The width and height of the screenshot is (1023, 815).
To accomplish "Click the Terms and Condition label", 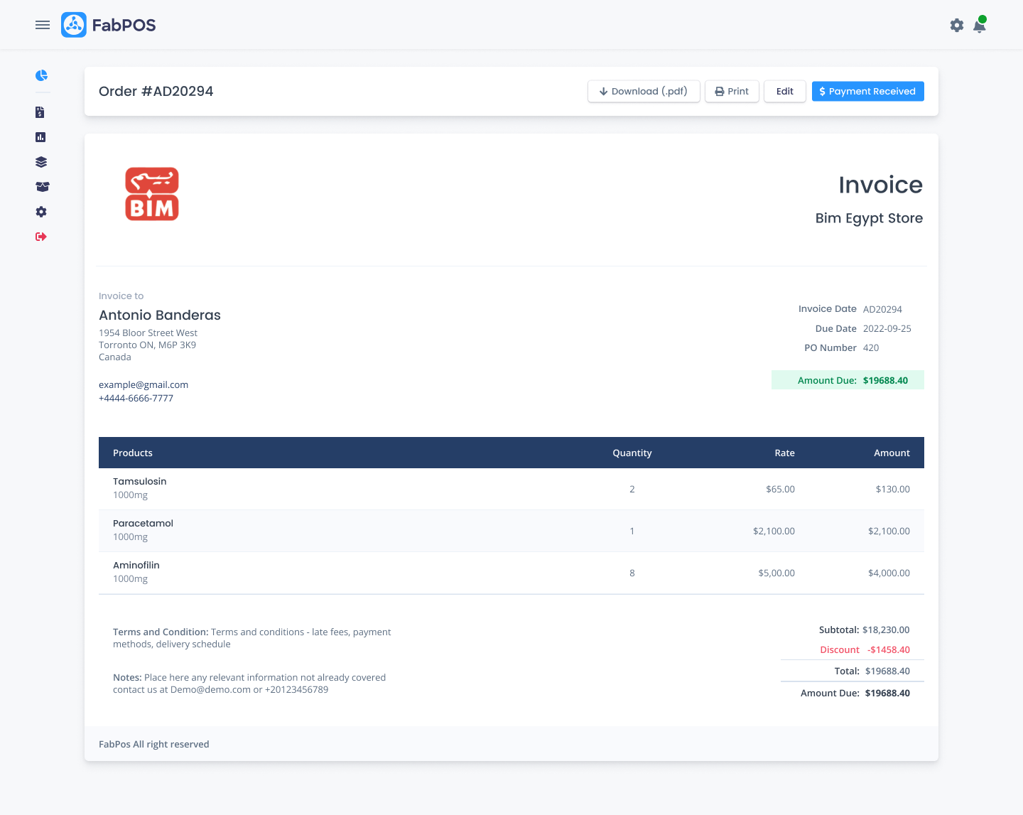I will (x=161, y=632).
